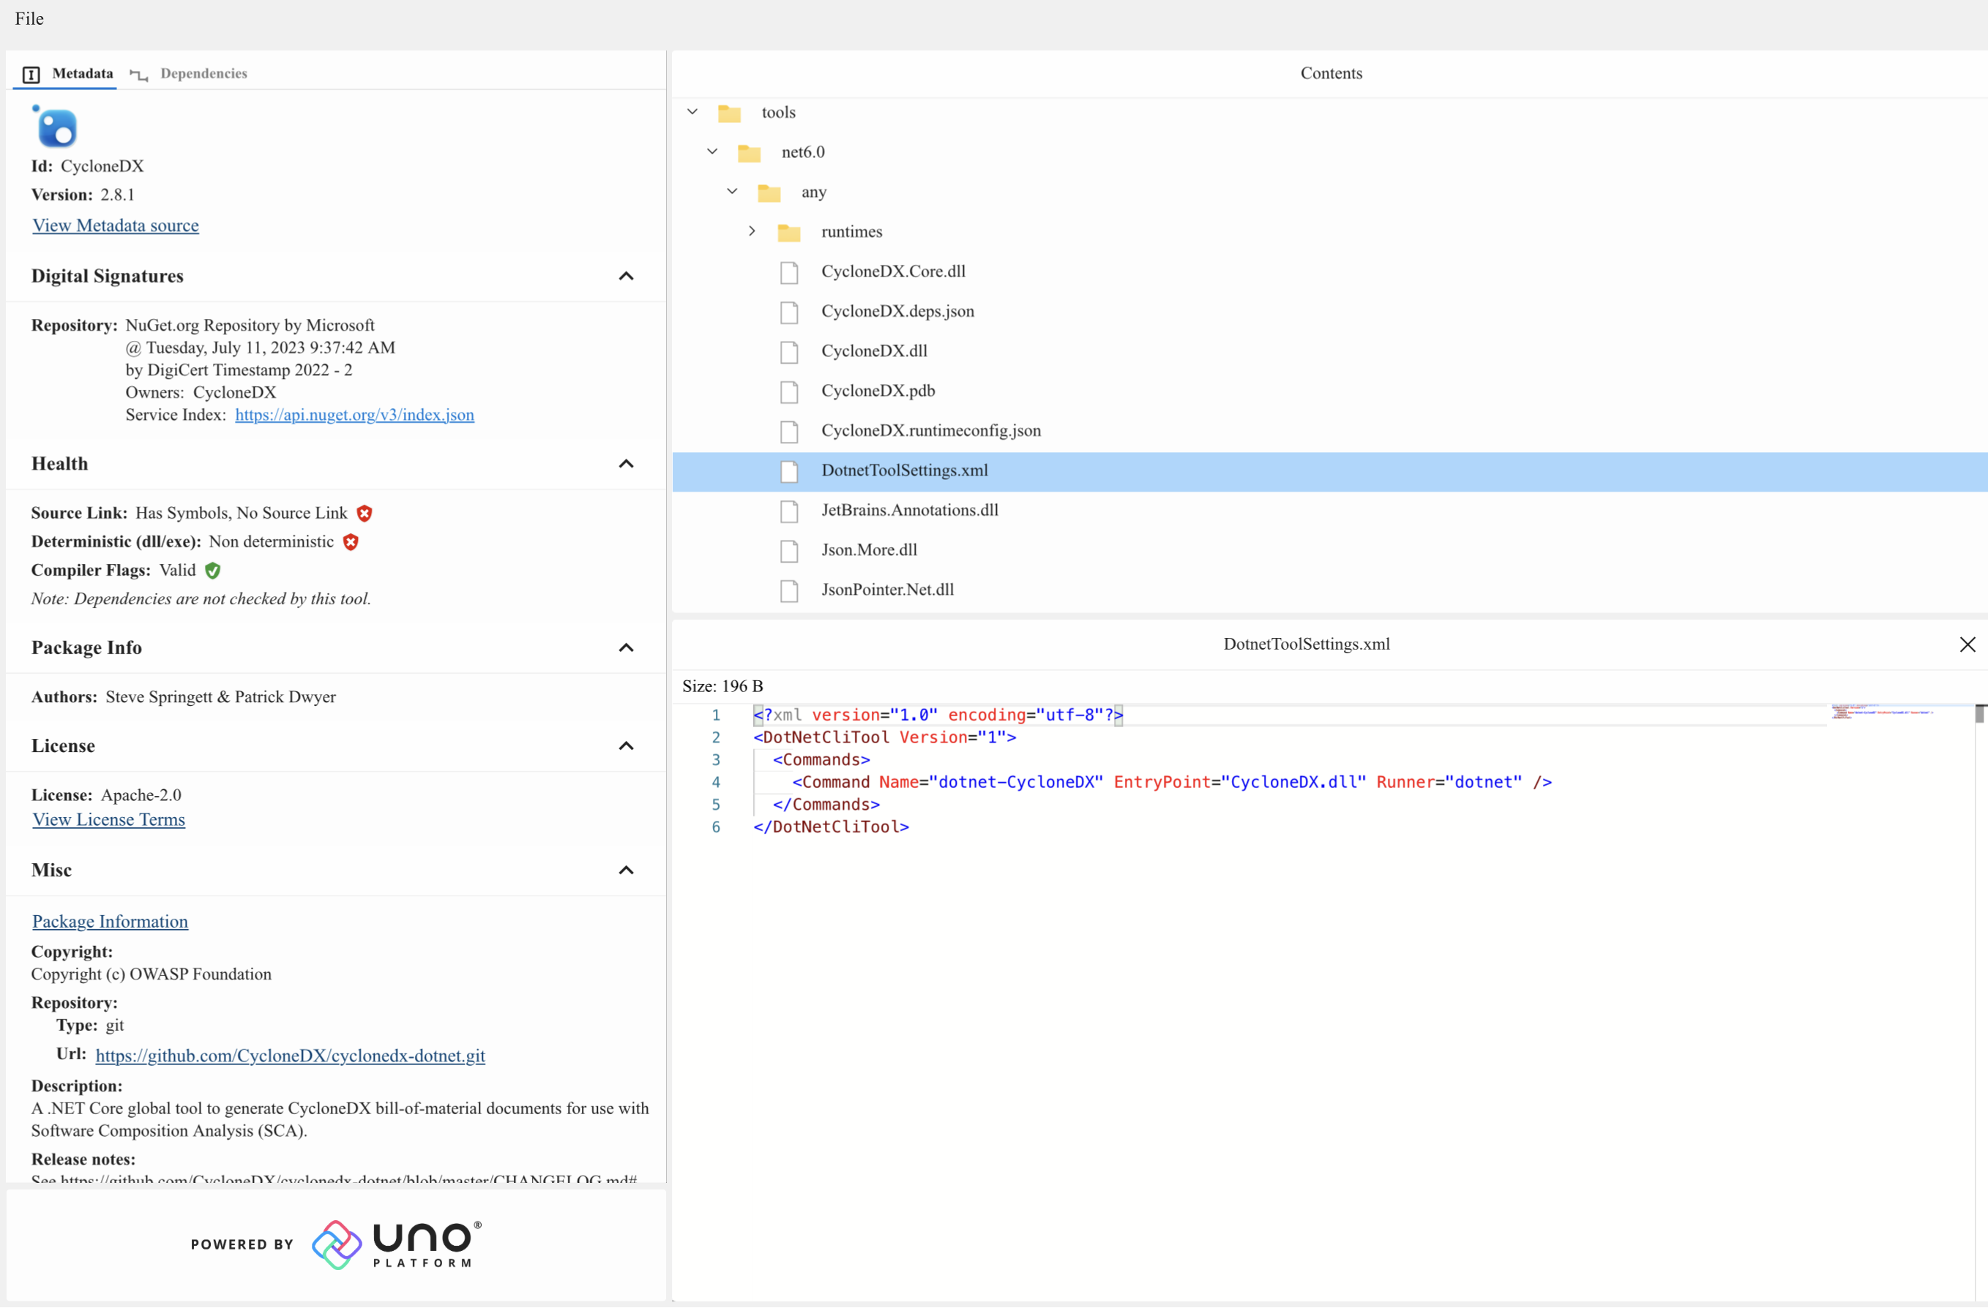Click the any folder icon
1988x1308 pixels.
point(769,193)
